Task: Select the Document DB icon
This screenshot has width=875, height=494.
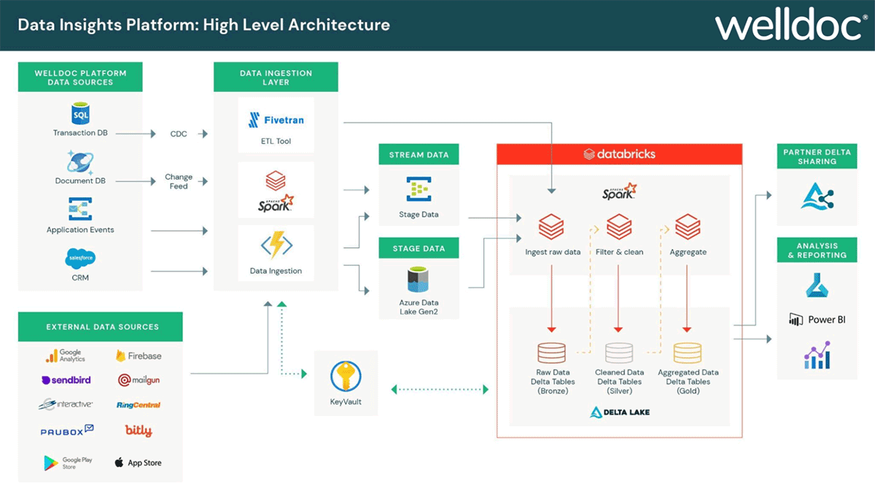Action: (x=80, y=162)
